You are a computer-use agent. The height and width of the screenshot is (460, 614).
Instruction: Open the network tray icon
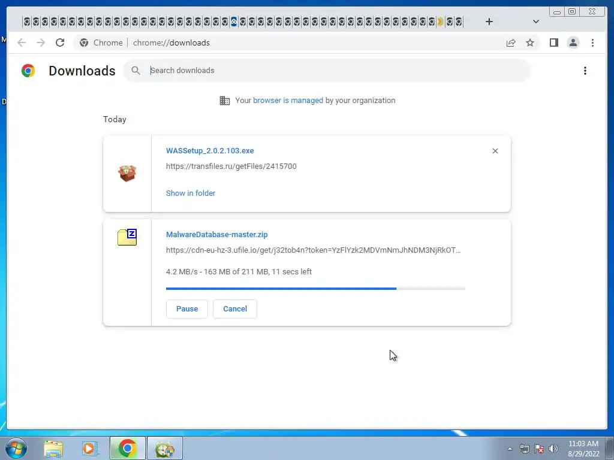524,449
